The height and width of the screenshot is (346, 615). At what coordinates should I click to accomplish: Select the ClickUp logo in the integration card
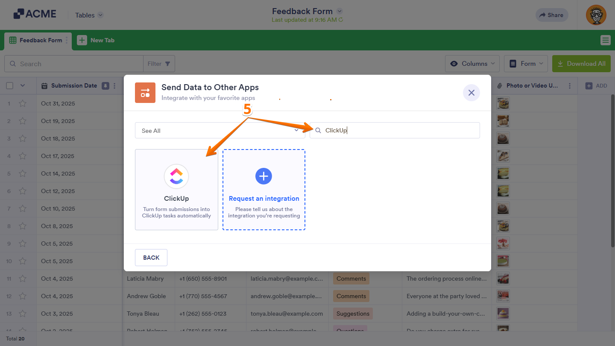176,176
